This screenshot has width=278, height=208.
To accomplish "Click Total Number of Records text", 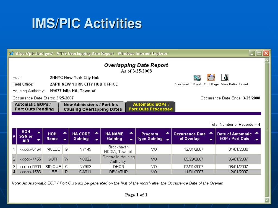I will tap(235, 125).
